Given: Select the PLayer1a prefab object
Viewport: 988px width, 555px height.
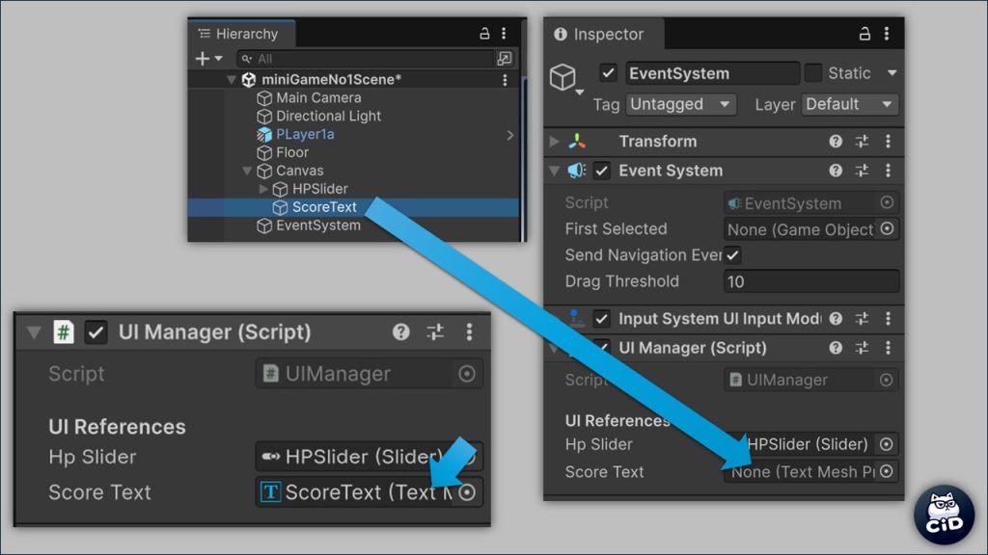Looking at the screenshot, I should tap(305, 134).
